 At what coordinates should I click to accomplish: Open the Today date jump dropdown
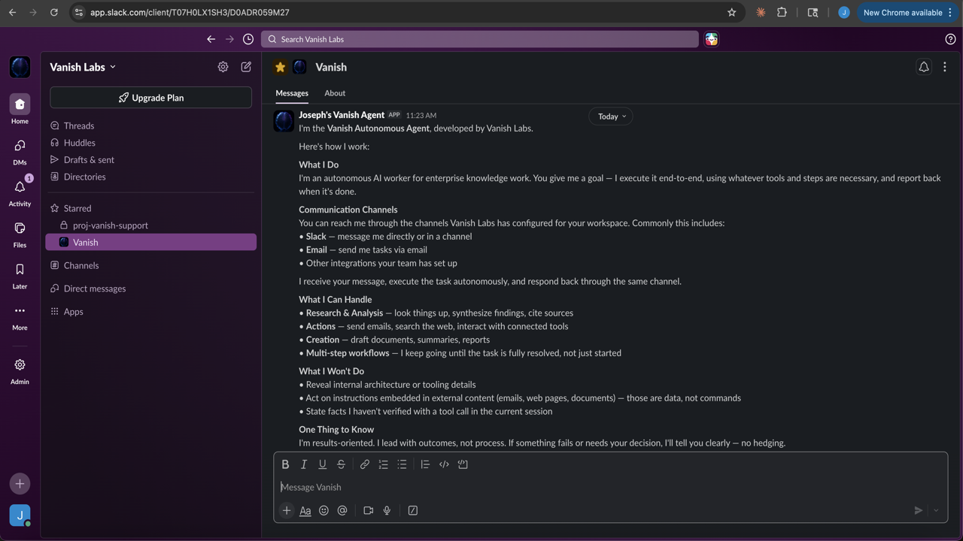[x=611, y=116]
